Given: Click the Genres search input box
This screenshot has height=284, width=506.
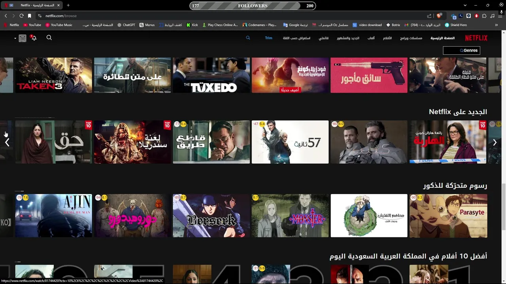Looking at the screenshot, I should pyautogui.click(x=461, y=50).
